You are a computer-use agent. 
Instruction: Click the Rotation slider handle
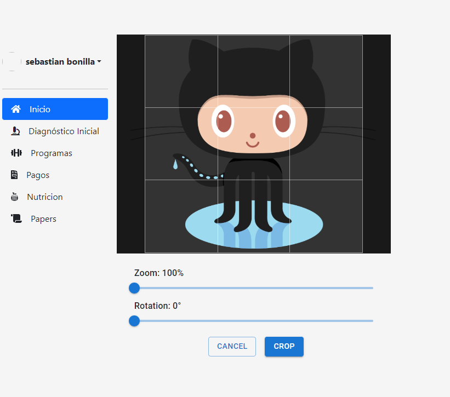[134, 321]
